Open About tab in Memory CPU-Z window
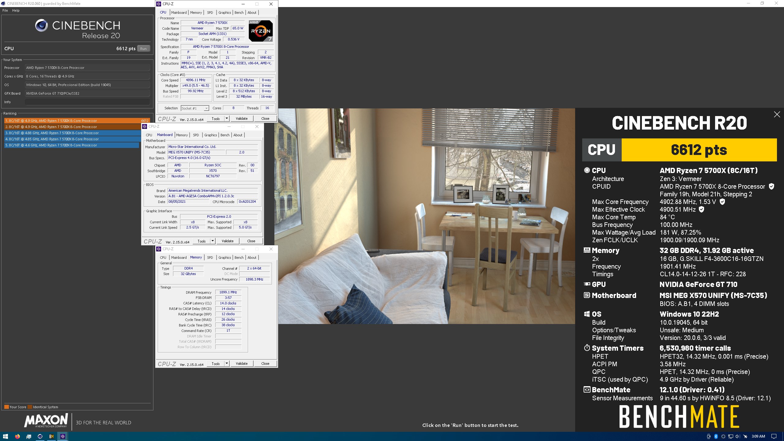The image size is (784, 441). pyautogui.click(x=252, y=258)
